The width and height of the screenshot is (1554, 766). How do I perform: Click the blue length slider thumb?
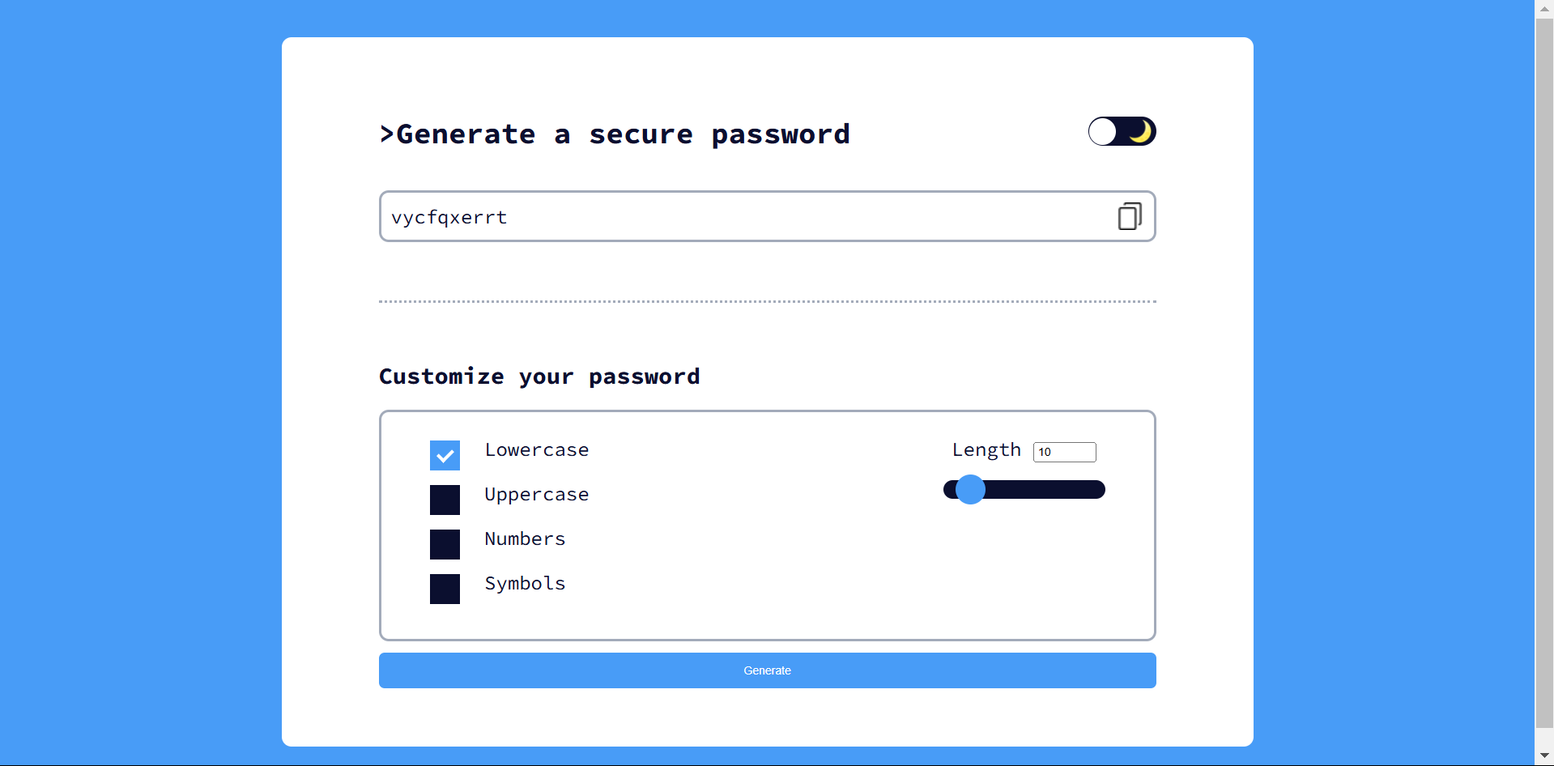click(x=970, y=490)
